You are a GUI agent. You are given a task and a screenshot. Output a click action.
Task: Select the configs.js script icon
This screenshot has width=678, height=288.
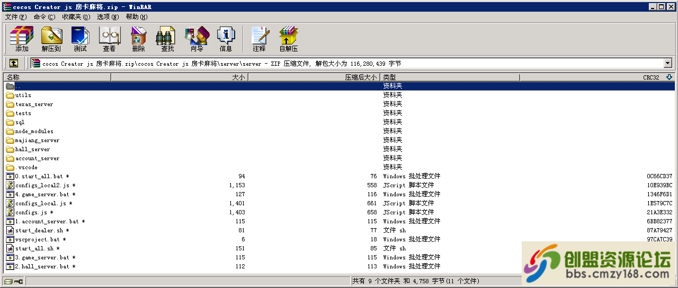click(x=10, y=212)
